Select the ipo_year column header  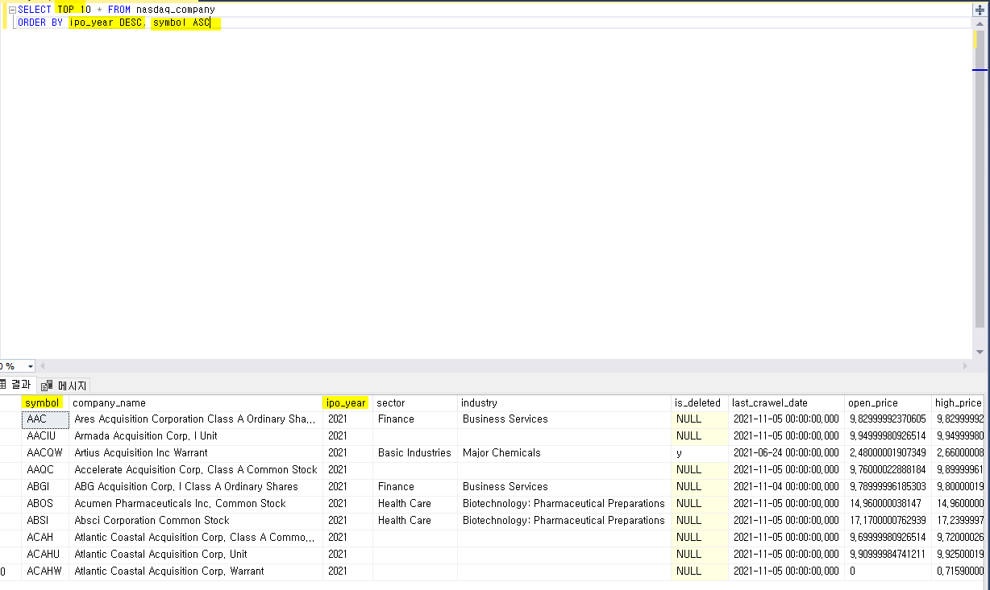tap(347, 402)
